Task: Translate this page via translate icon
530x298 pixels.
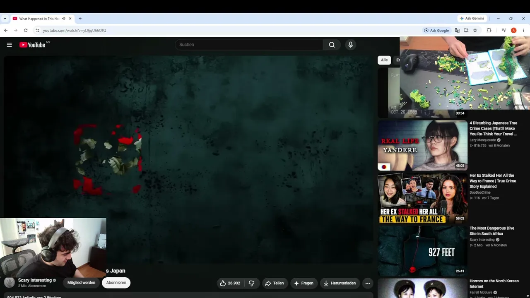Action: coord(457,30)
